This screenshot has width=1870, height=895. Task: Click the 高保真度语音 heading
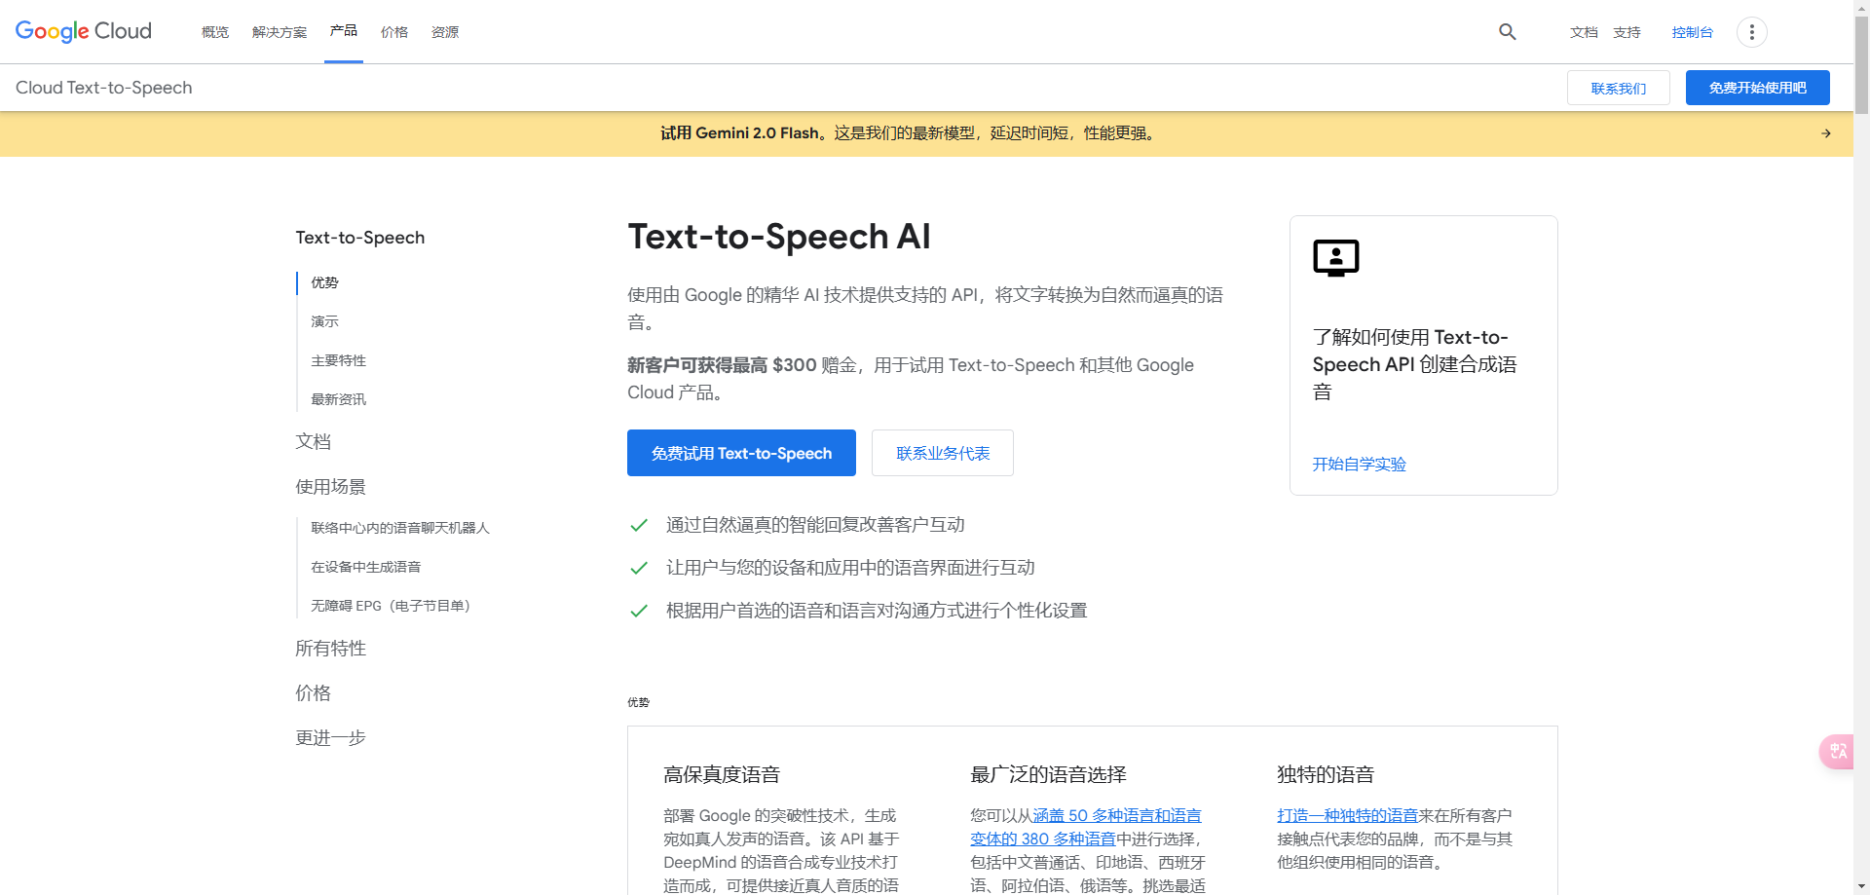(722, 774)
